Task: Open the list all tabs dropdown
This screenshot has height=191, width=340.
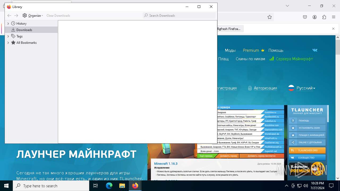Action: [287, 6]
